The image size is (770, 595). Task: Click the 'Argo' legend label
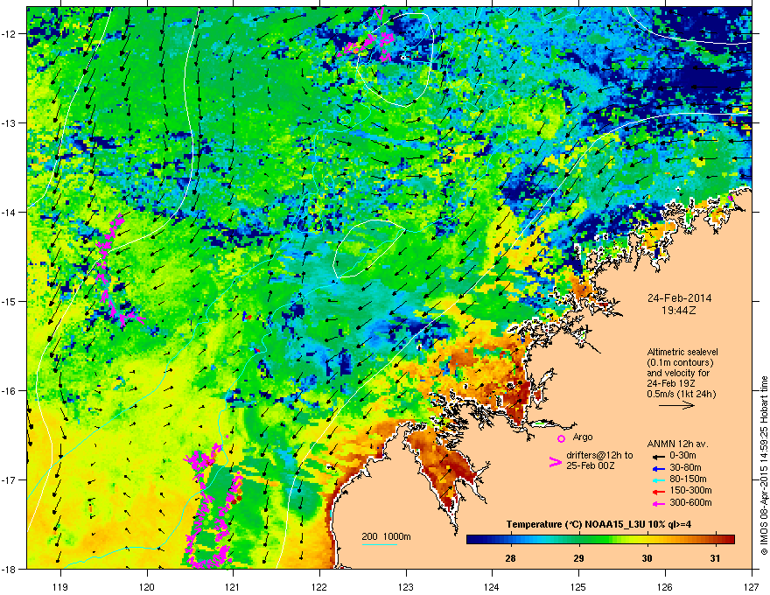583,437
